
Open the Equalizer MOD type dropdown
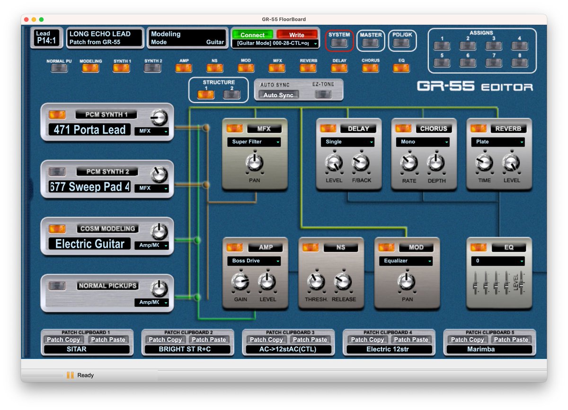406,261
